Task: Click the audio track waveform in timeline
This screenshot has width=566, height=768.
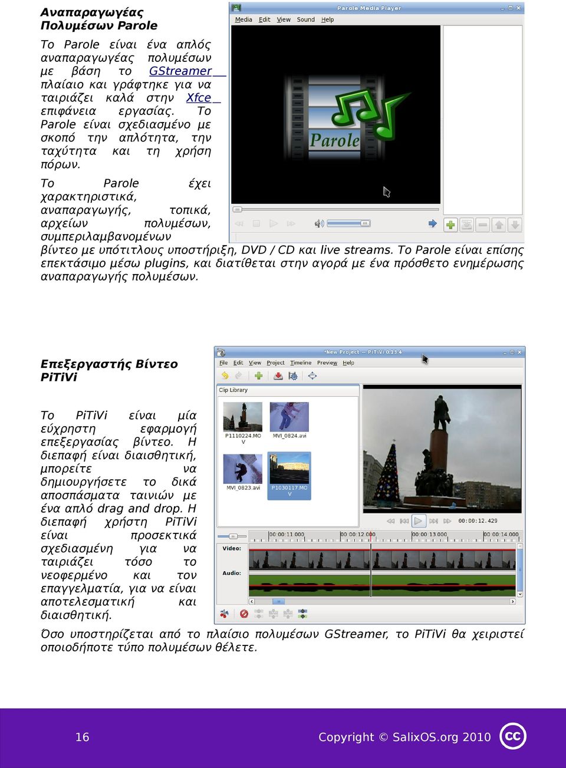Action: 382,586
